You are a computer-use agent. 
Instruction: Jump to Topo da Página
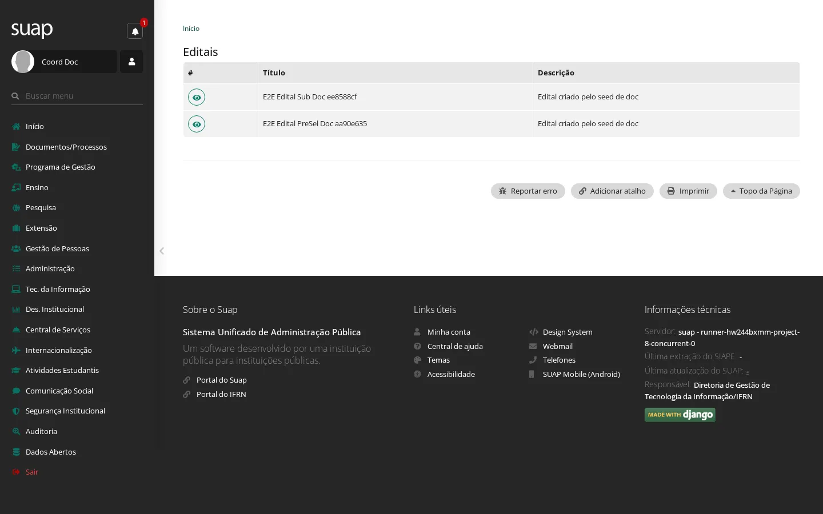point(761,191)
